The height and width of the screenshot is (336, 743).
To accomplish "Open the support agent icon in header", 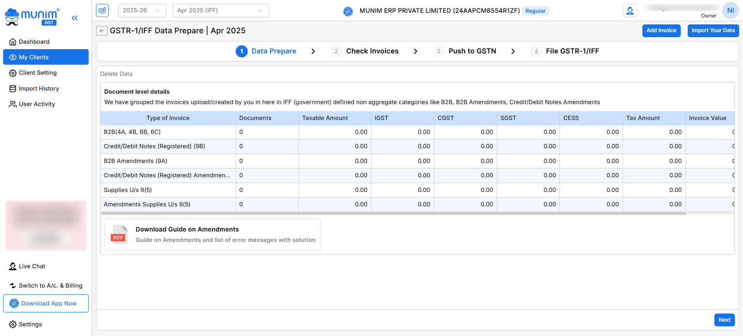I will (x=630, y=10).
